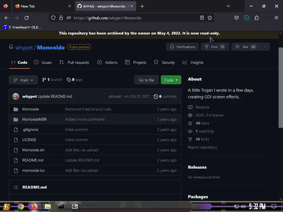Open the Monoxide.sln file
This screenshot has height=212, width=283.
click(x=33, y=150)
